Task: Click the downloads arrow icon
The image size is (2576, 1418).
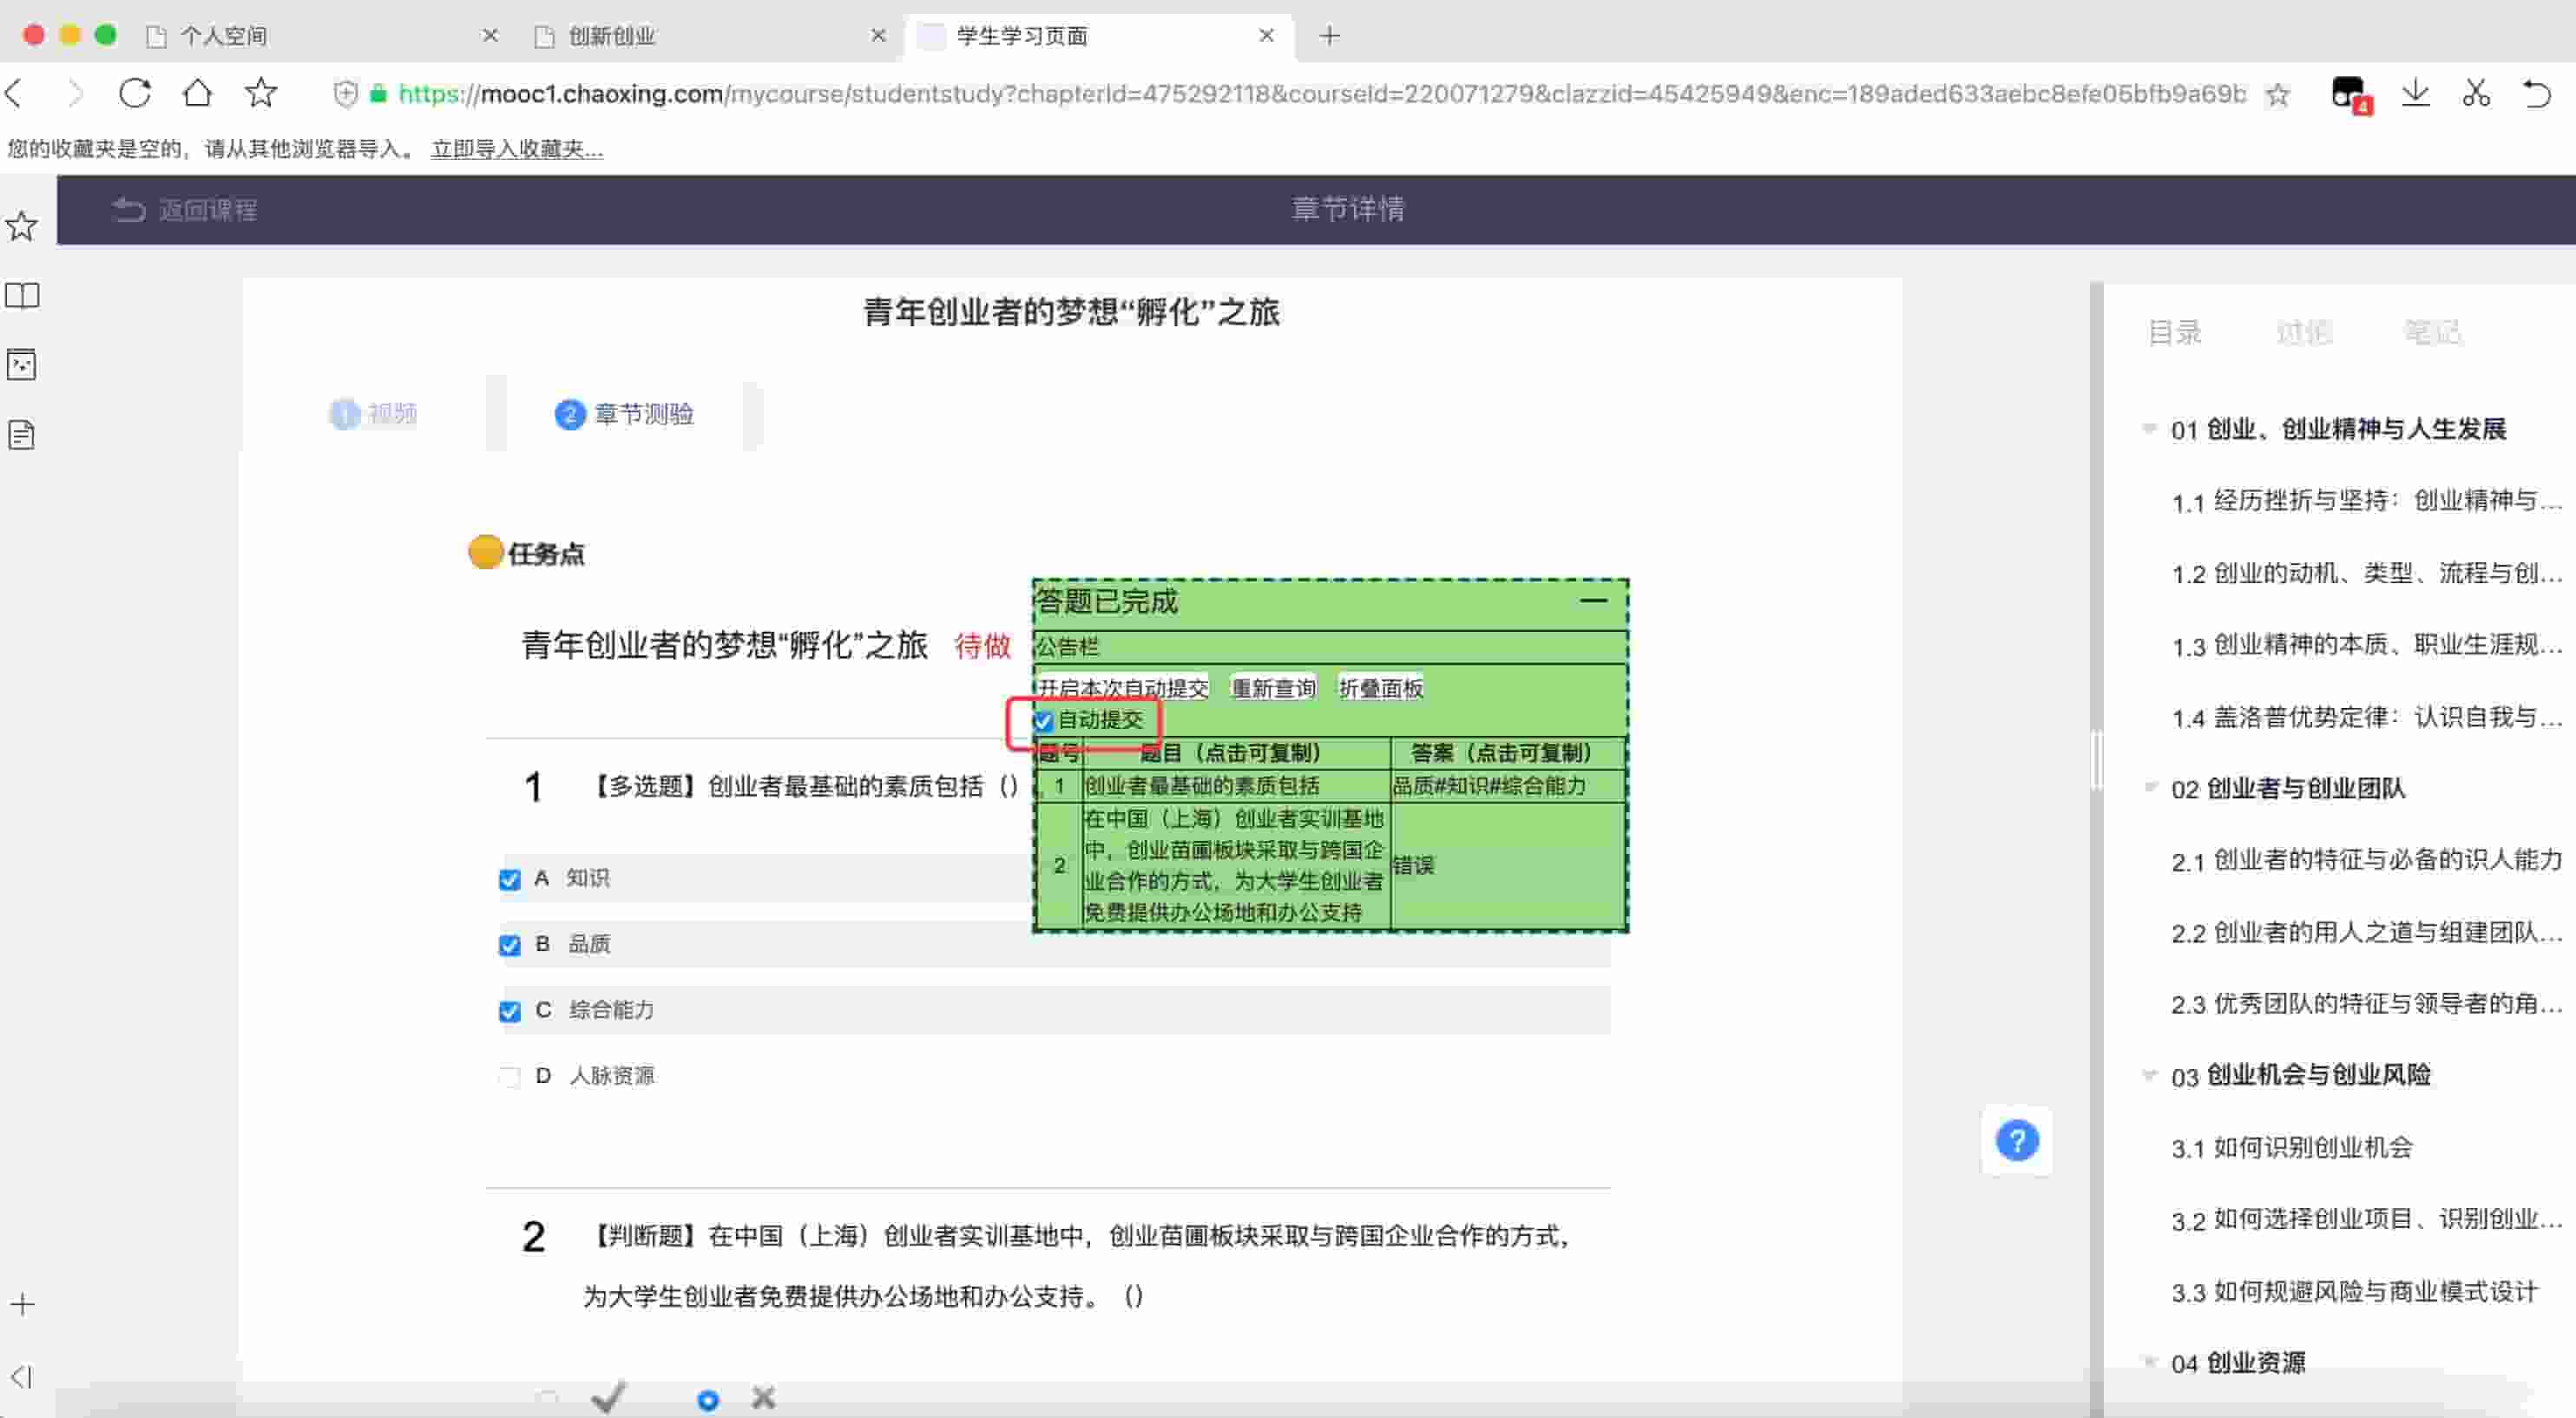Action: [2415, 93]
